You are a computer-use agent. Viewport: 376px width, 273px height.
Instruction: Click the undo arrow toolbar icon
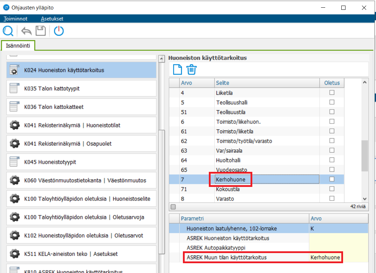26,31
